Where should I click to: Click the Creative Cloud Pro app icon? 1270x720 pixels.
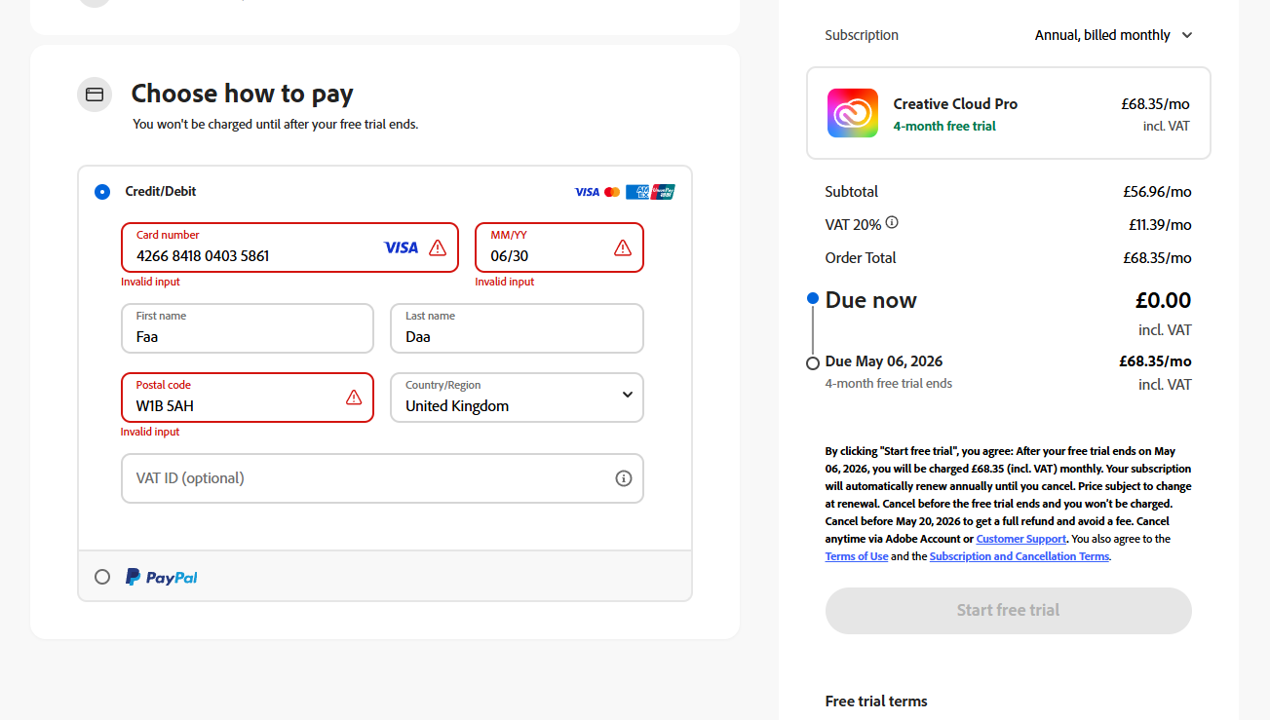click(x=853, y=113)
